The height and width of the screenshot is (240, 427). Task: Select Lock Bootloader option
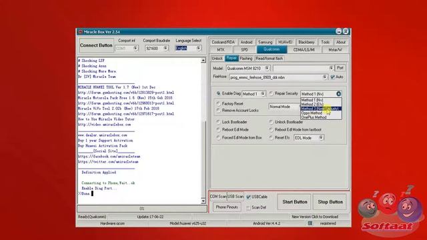pos(218,122)
